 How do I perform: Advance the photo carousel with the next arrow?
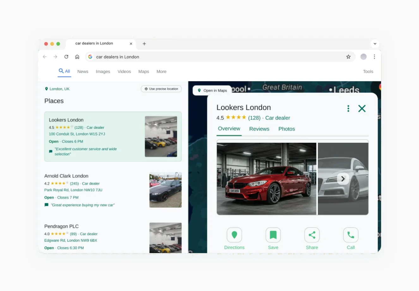click(343, 179)
